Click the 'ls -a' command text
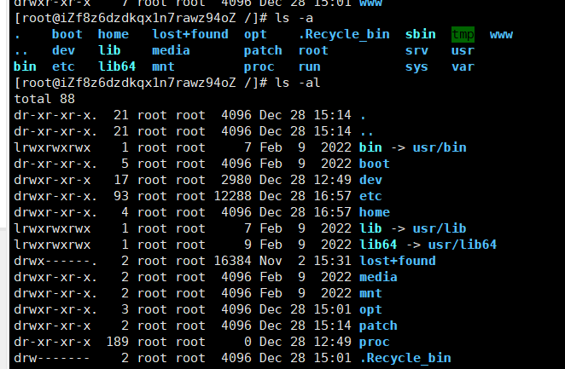This screenshot has width=565, height=369. point(294,19)
